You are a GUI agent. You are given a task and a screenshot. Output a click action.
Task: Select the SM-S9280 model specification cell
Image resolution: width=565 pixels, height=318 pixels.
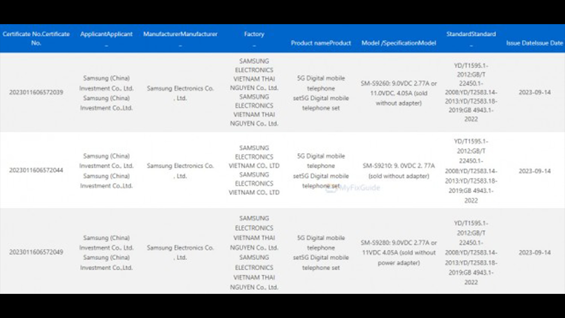399,252
